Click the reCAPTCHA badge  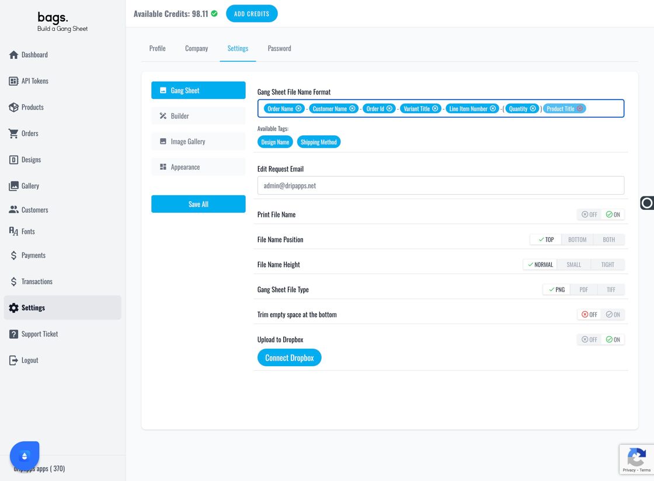point(636,459)
